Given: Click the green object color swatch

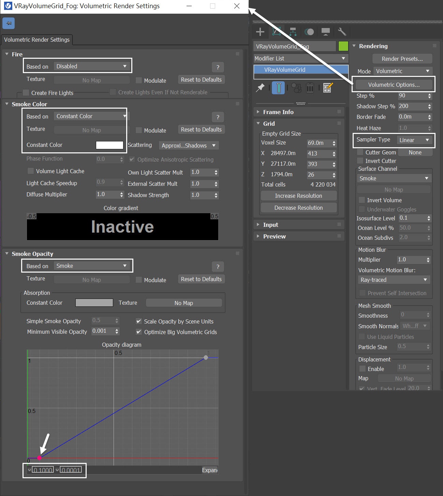Looking at the screenshot, I should [x=343, y=46].
